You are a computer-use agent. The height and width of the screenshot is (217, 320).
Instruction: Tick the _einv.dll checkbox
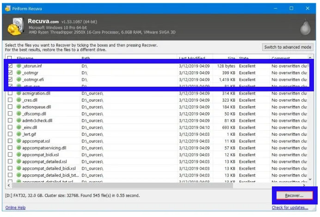coord(10,128)
